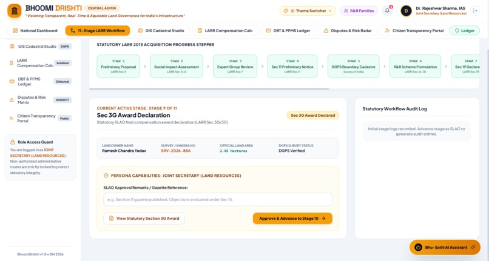The height and width of the screenshot is (261, 489).
Task: Click the map icon on GIS Cadastral Studio tab
Action: (140, 30)
